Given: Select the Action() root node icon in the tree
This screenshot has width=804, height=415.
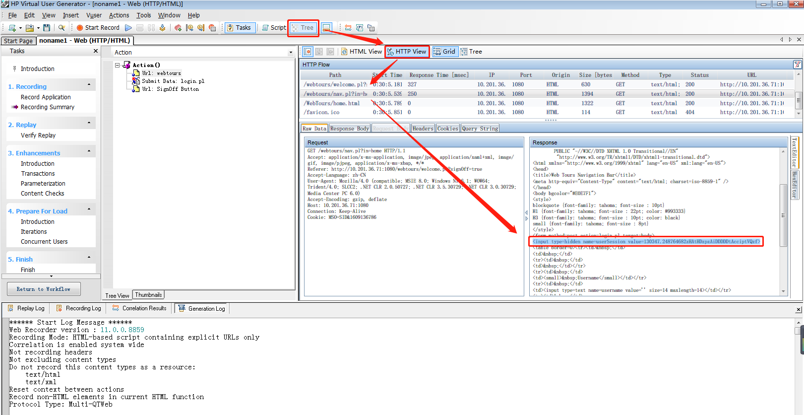Looking at the screenshot, I should point(126,65).
